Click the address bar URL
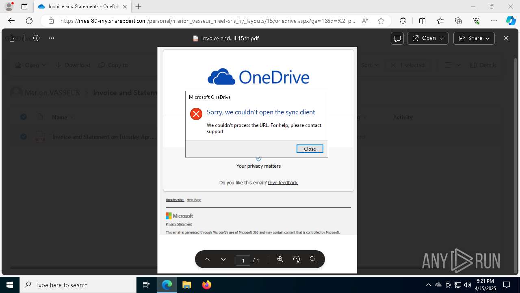 point(208,21)
